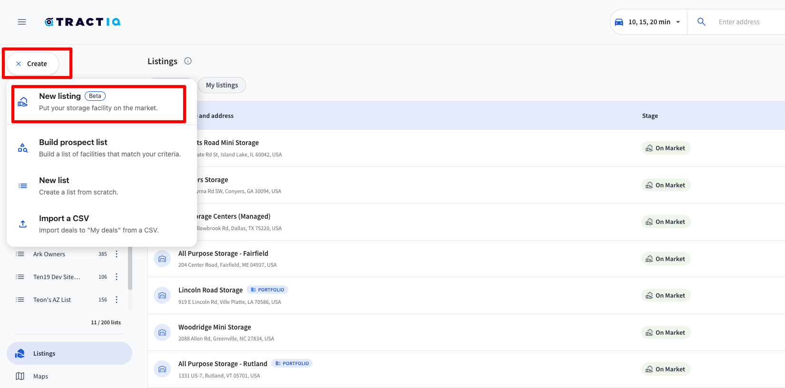
Task: Click address 204 Center Road, Fairfield
Action: click(x=227, y=265)
